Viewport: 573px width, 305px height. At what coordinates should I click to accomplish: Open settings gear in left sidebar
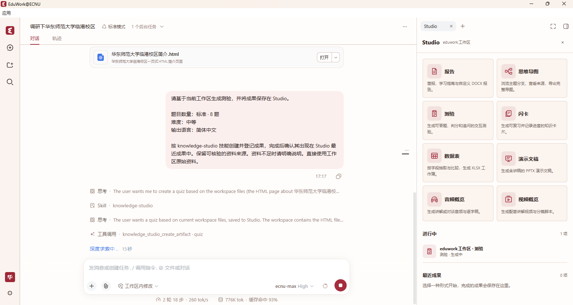click(x=10, y=293)
